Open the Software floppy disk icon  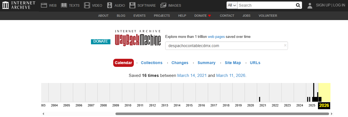click(132, 5)
